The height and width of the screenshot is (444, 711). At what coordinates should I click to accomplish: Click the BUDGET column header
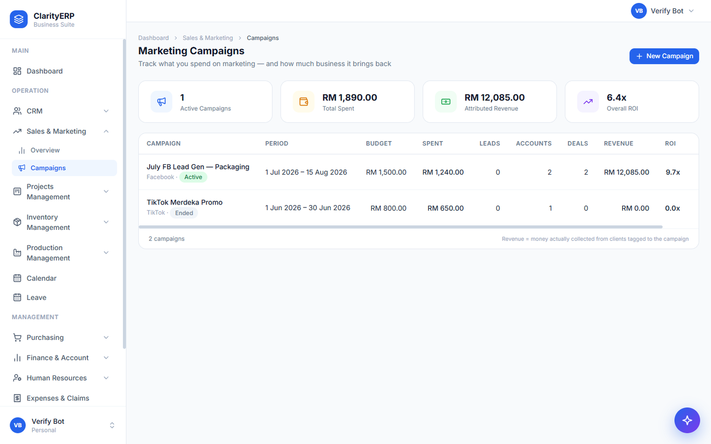point(379,144)
